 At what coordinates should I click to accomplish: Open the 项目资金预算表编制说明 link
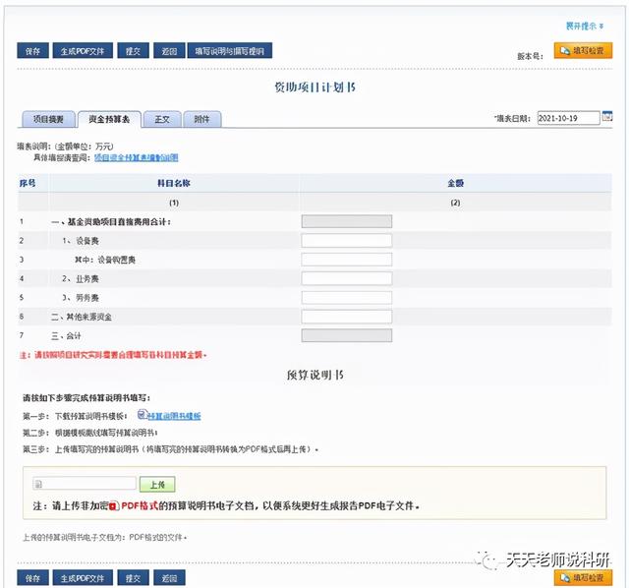(x=137, y=157)
